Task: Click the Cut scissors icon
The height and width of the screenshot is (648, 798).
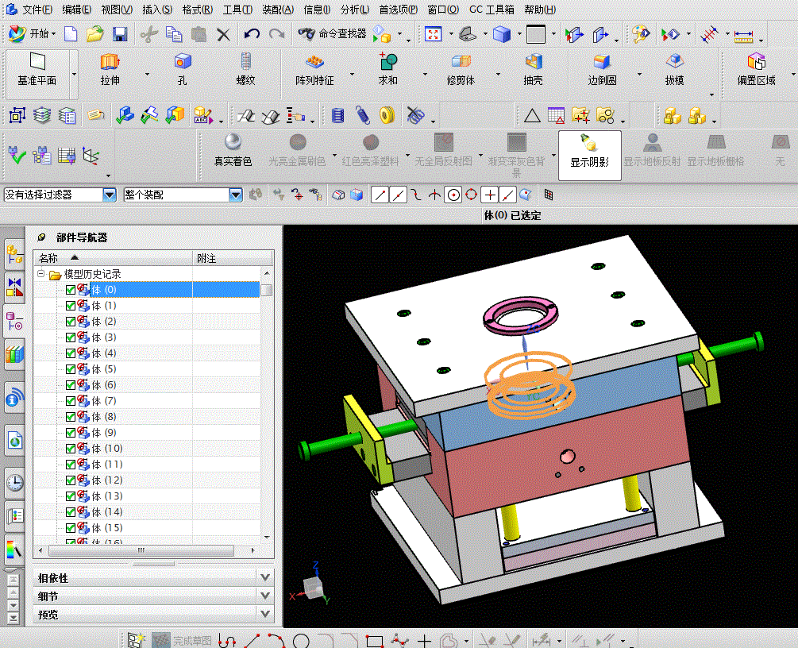Action: (x=148, y=34)
